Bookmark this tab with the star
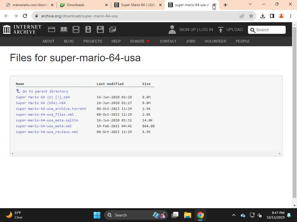The image size is (297, 222). point(251,16)
